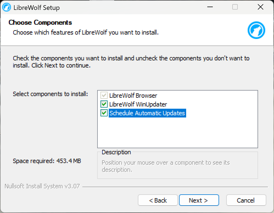
Task: Click the greyed-out maximize button
Action: 235,7
